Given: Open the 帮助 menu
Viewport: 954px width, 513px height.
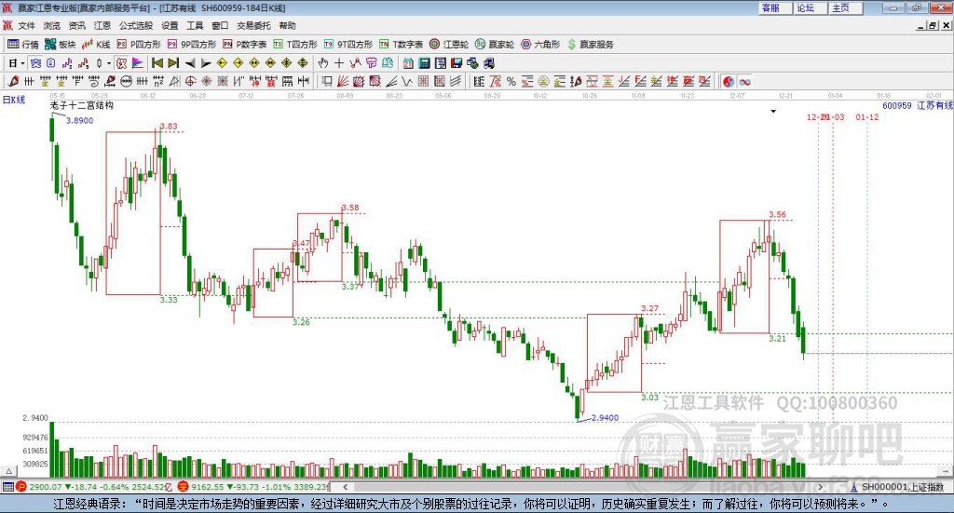Looking at the screenshot, I should pos(287,25).
